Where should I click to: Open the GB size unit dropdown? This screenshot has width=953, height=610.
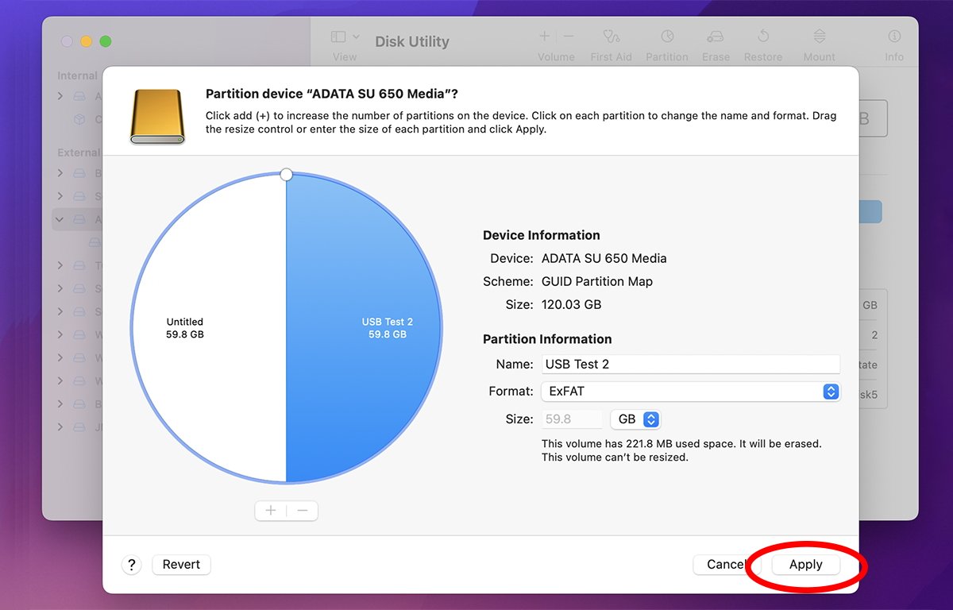635,419
